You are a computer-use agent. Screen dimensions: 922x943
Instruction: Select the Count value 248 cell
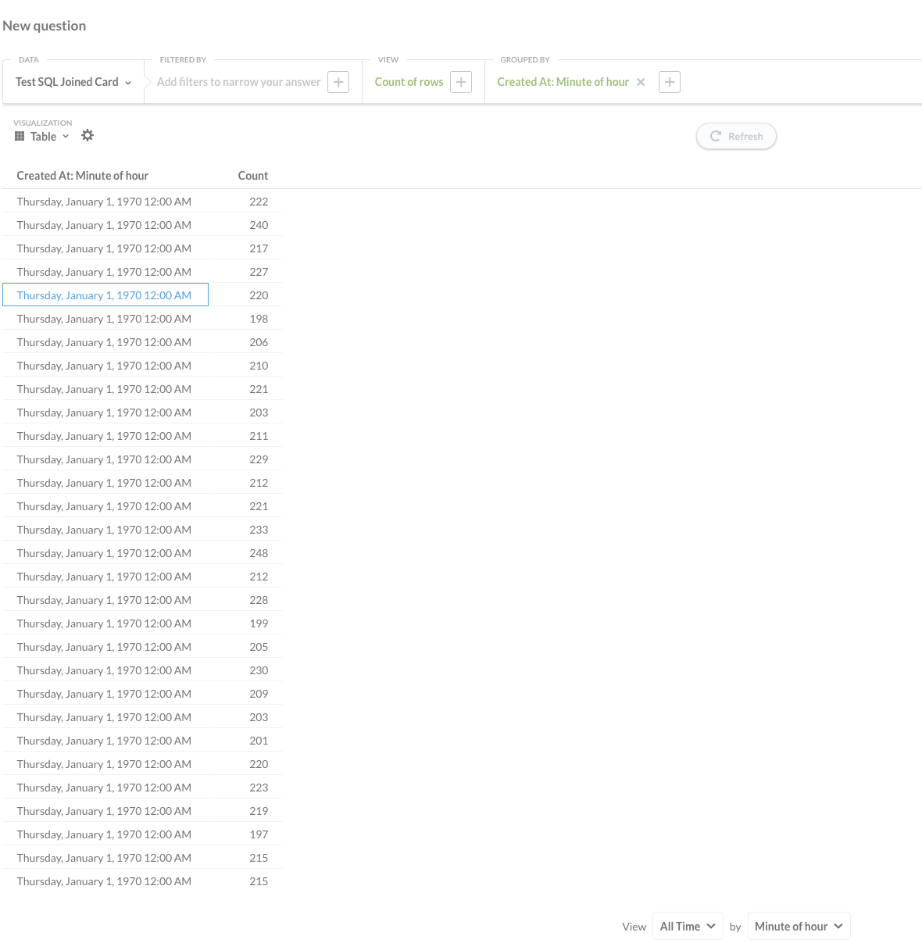coord(259,552)
